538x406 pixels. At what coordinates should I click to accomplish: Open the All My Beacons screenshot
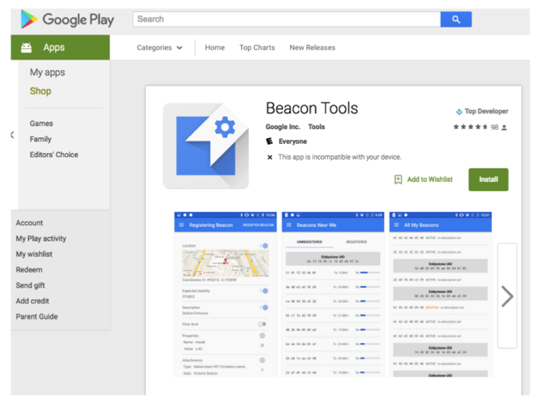pos(440,295)
